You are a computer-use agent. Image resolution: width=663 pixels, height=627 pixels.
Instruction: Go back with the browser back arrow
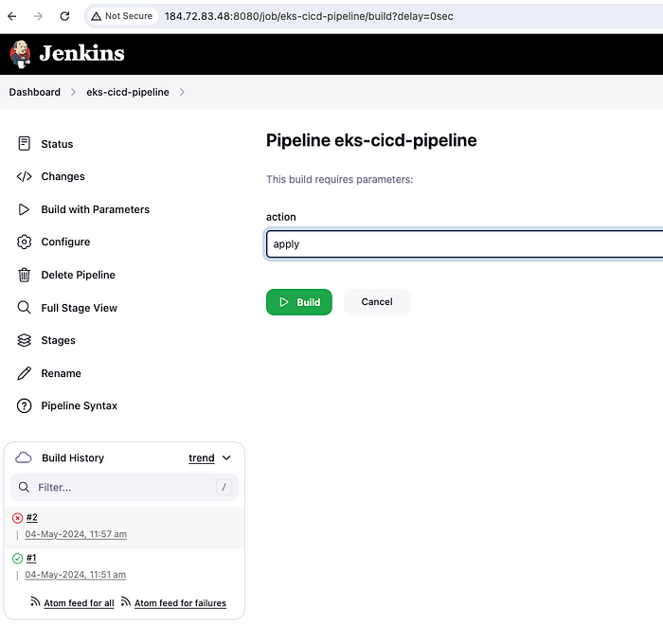[12, 16]
